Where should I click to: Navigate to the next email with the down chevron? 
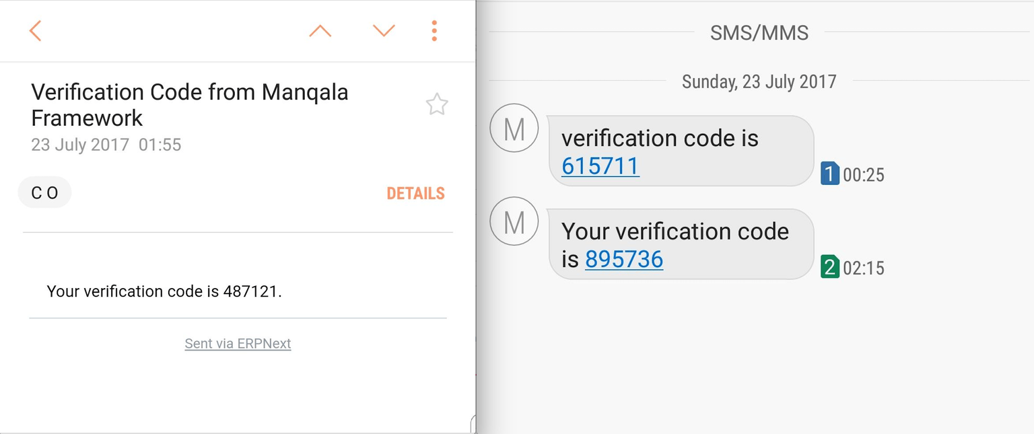click(383, 30)
